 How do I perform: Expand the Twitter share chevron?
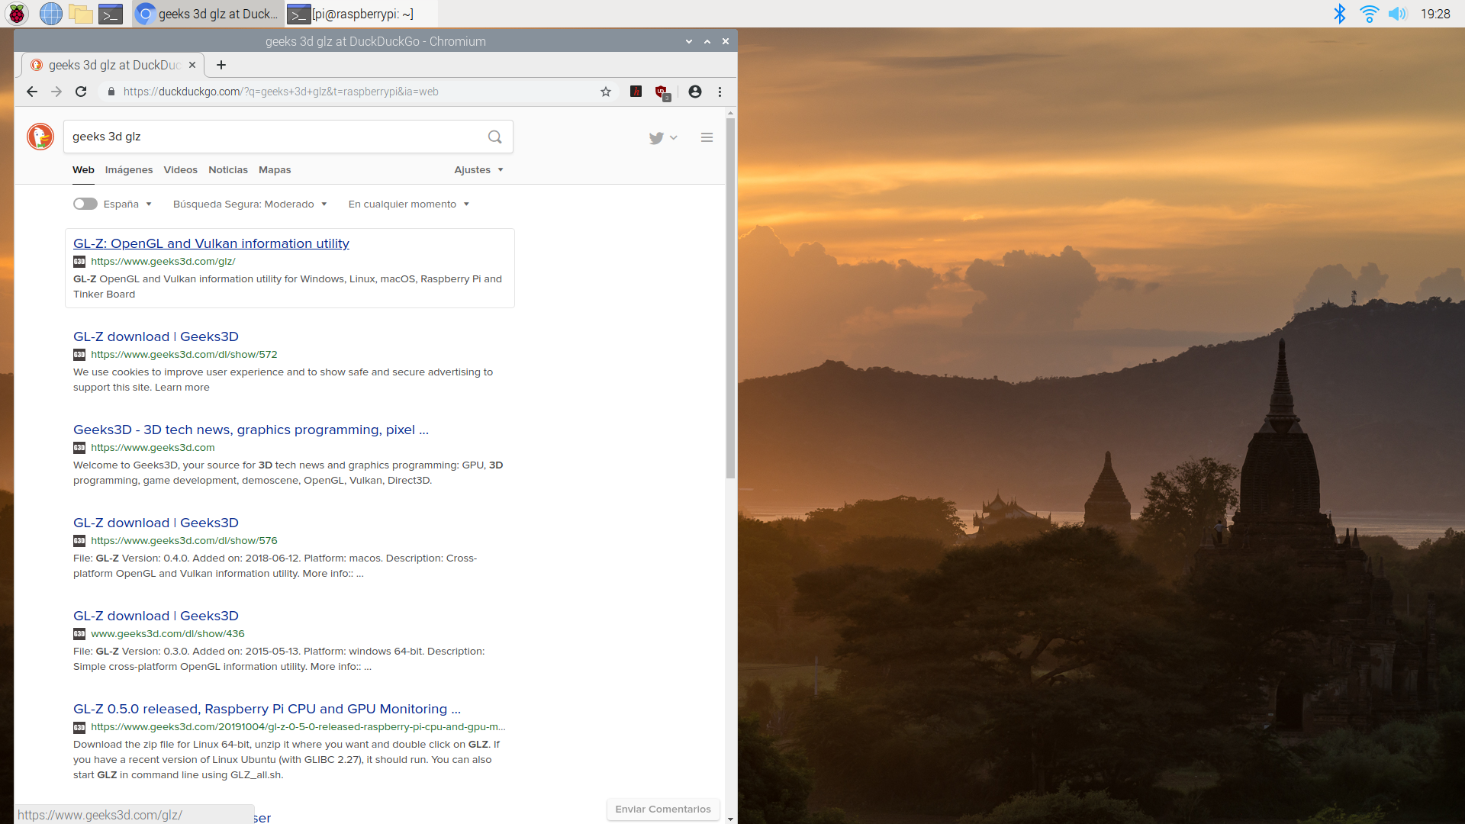click(674, 137)
